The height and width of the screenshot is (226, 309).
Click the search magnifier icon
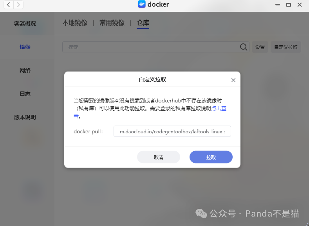(244, 47)
